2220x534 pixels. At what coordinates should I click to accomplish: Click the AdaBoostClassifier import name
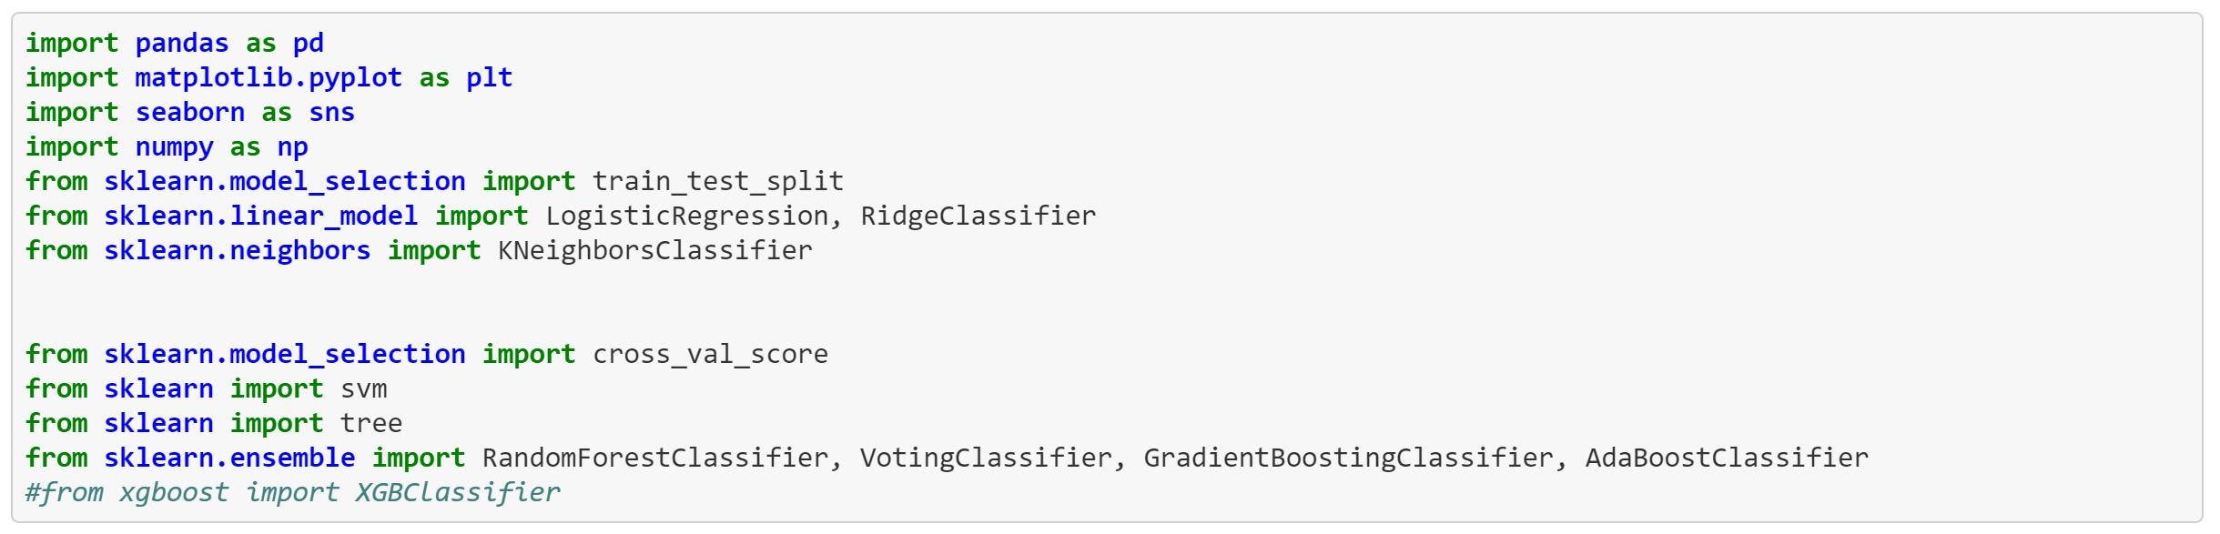click(x=1726, y=458)
